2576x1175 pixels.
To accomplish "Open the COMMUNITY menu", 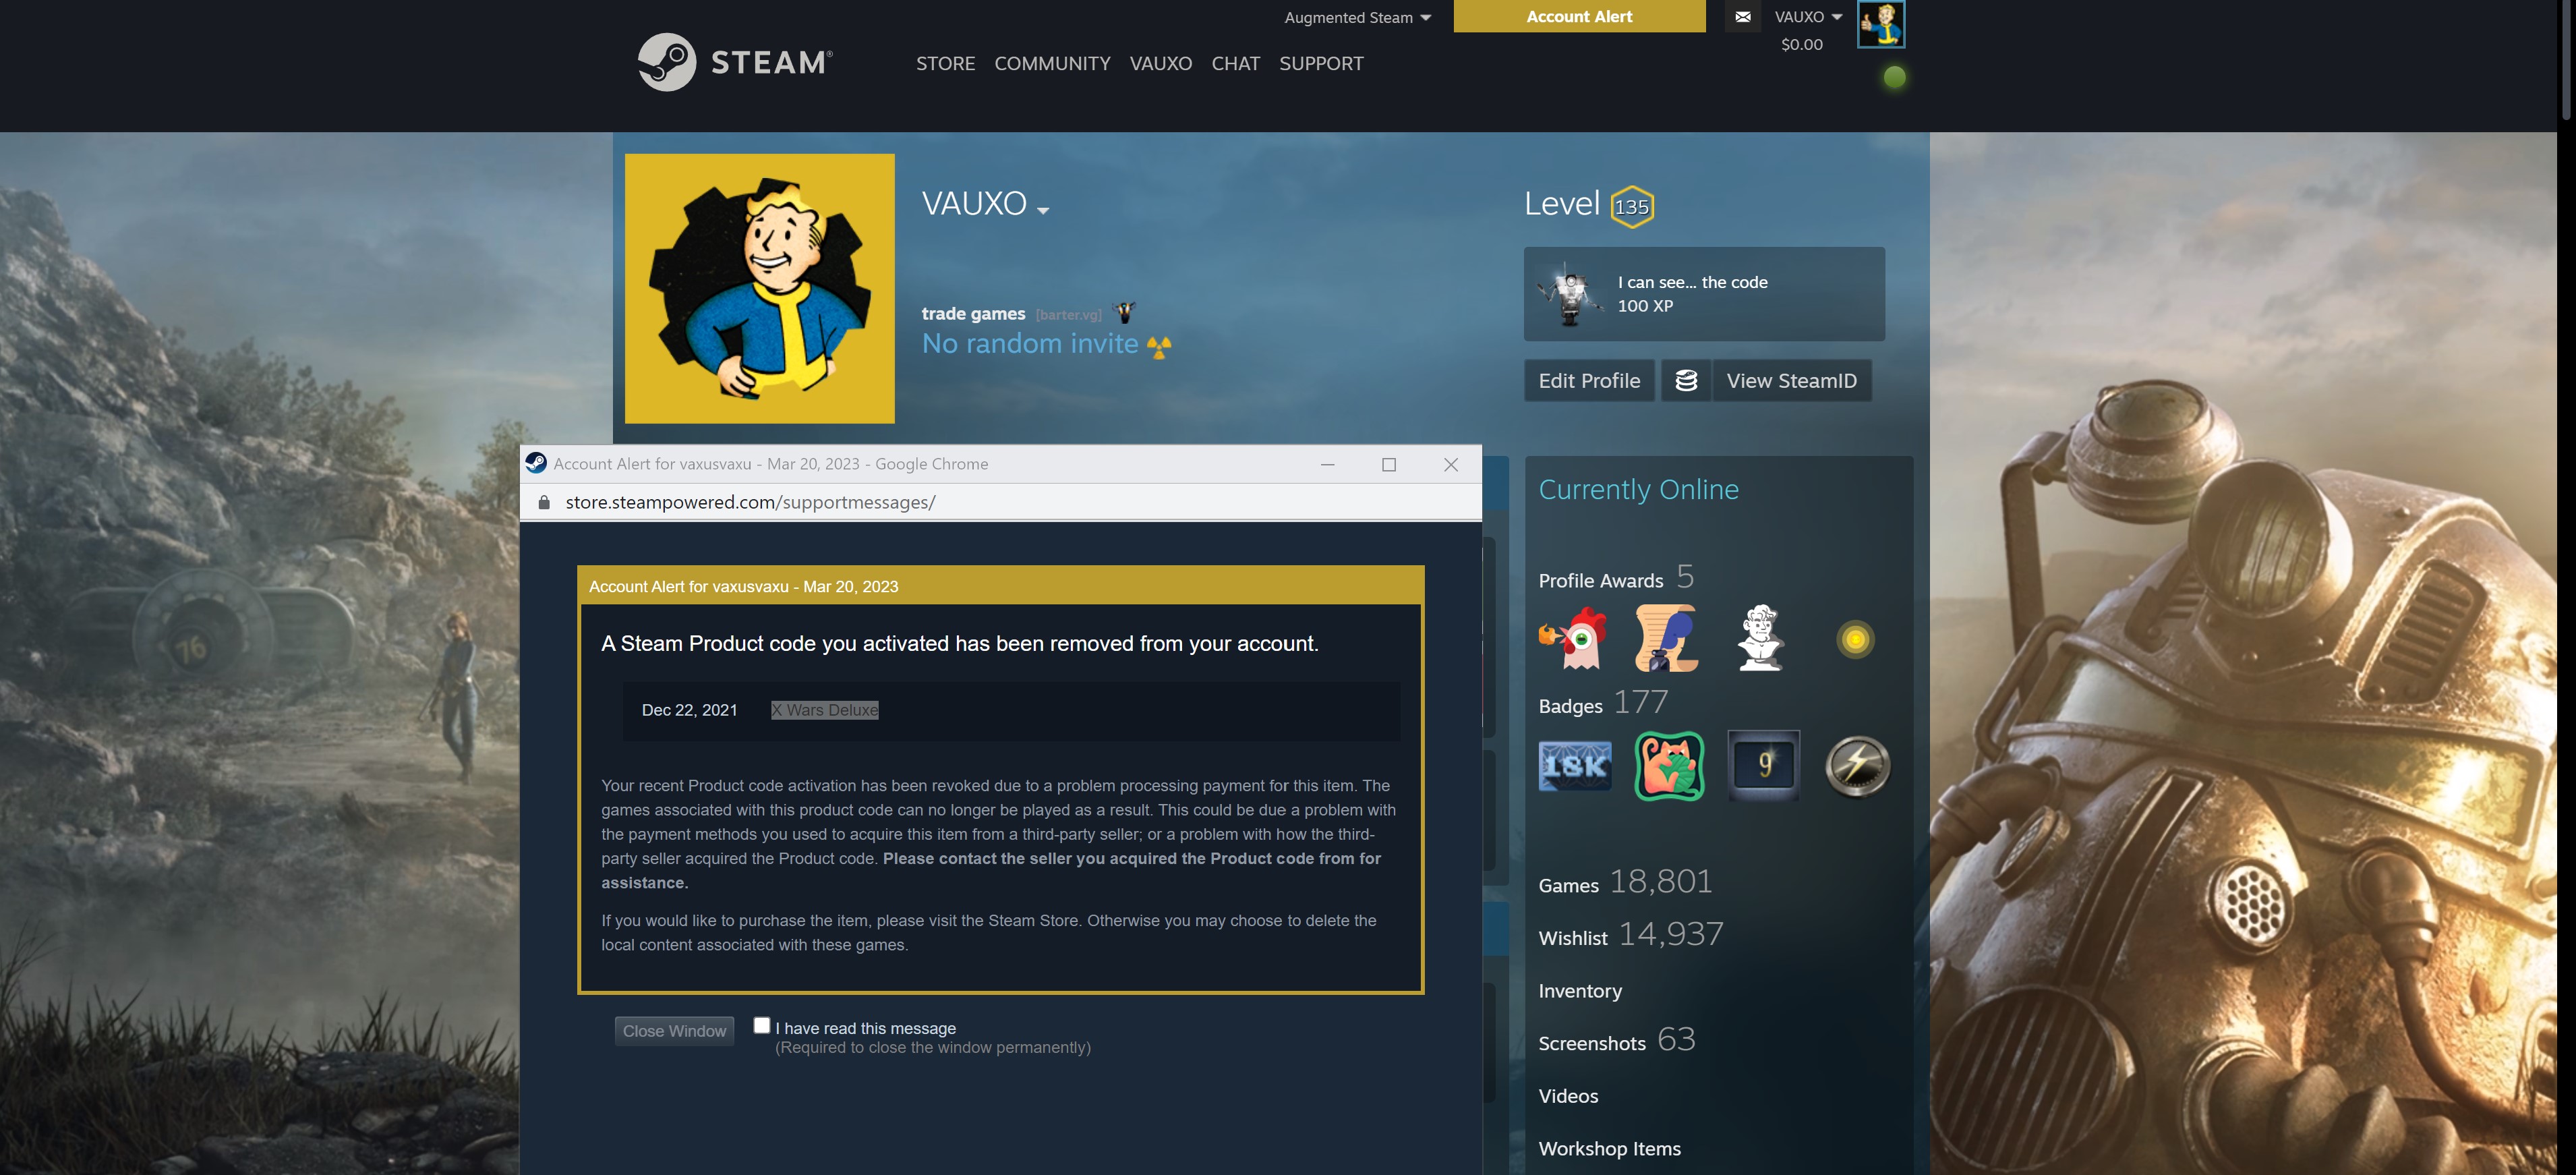I will [1052, 63].
